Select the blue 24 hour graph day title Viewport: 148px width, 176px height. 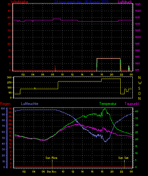(82, 2)
